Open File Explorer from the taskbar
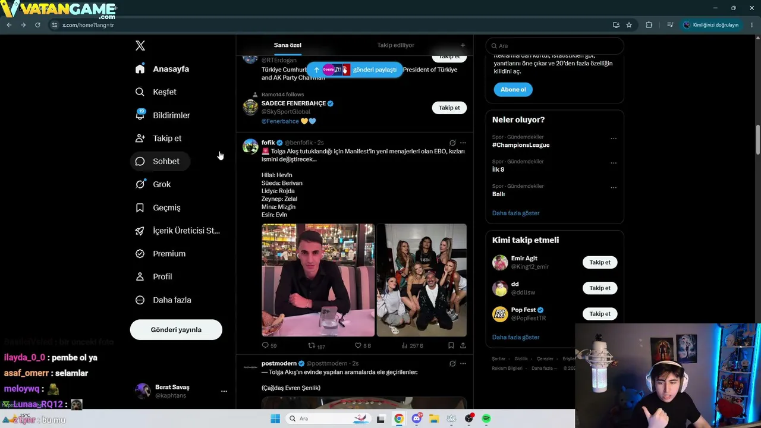 point(434,418)
